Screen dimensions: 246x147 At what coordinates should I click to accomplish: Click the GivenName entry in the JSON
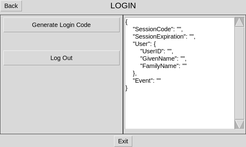[163, 59]
